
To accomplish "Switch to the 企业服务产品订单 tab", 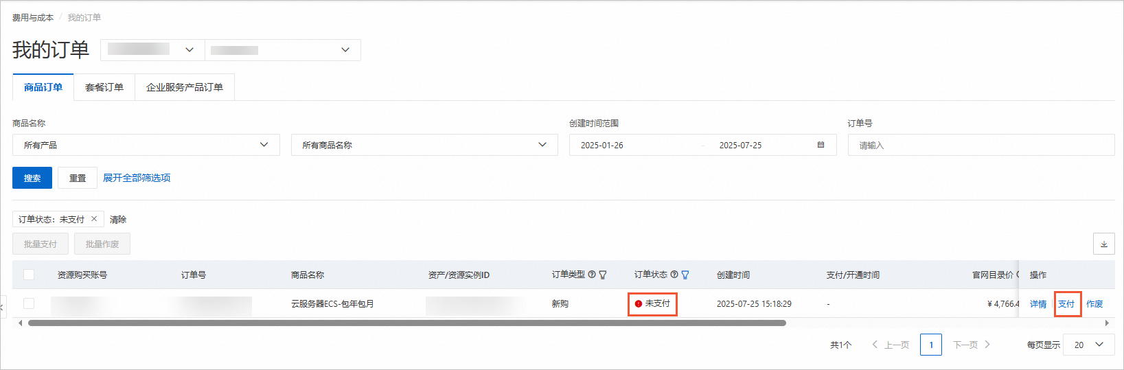I will [185, 87].
